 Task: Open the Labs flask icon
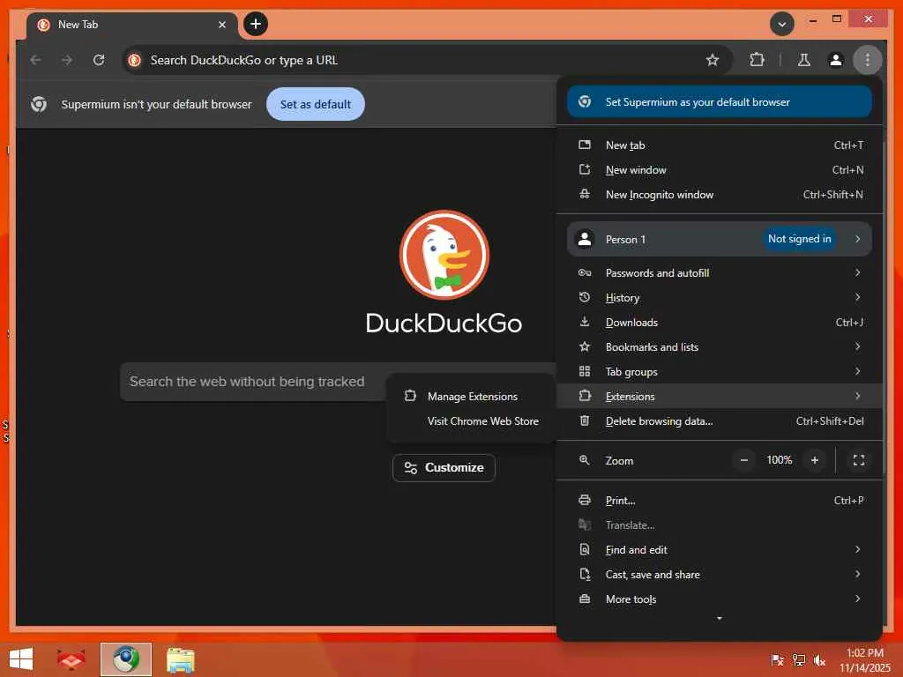(x=804, y=60)
